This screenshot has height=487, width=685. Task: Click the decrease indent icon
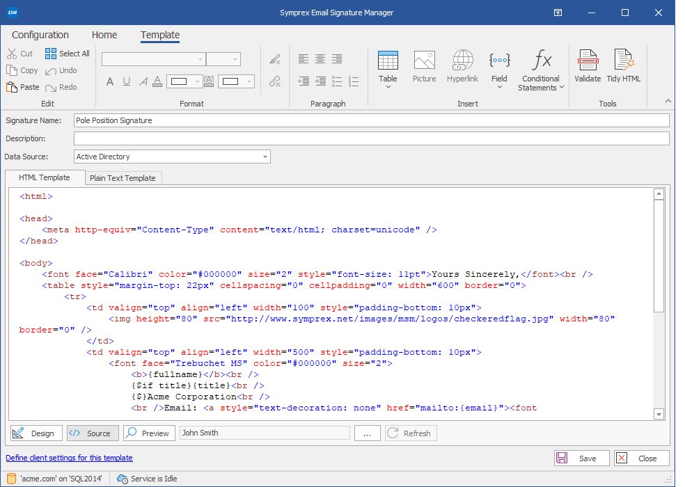(304, 81)
